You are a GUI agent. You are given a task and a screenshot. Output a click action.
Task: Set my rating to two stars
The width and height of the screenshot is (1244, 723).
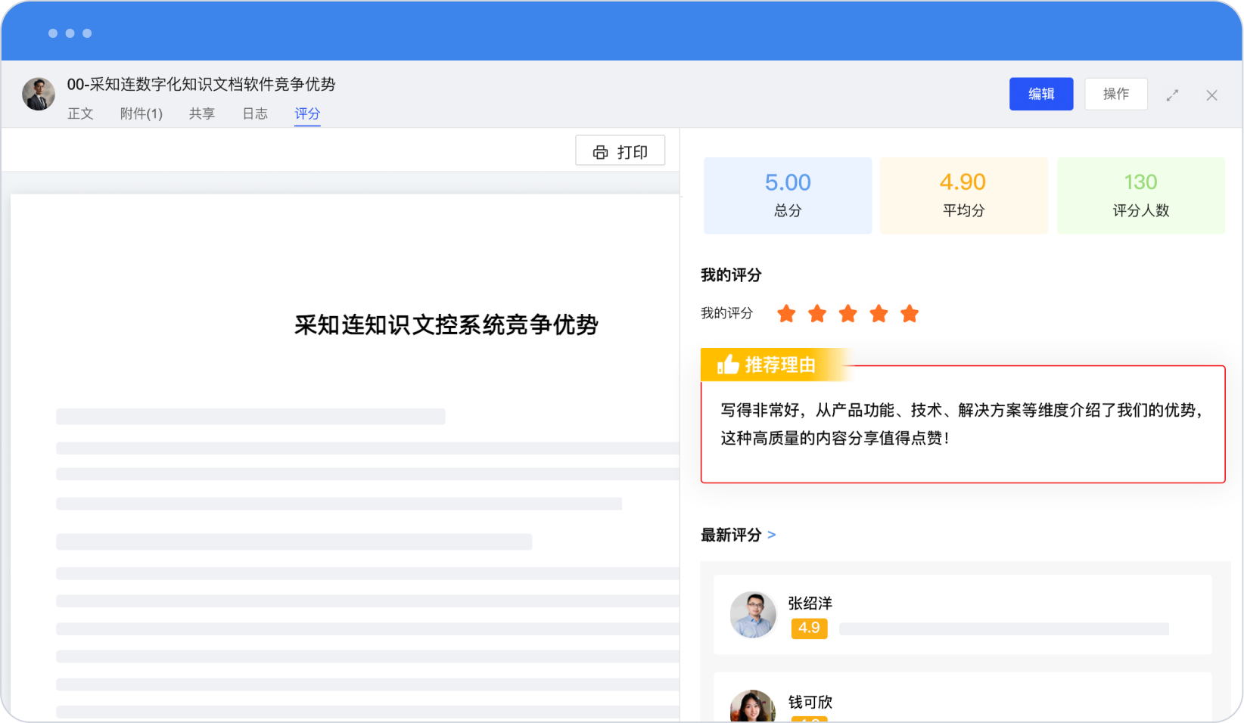[817, 314]
